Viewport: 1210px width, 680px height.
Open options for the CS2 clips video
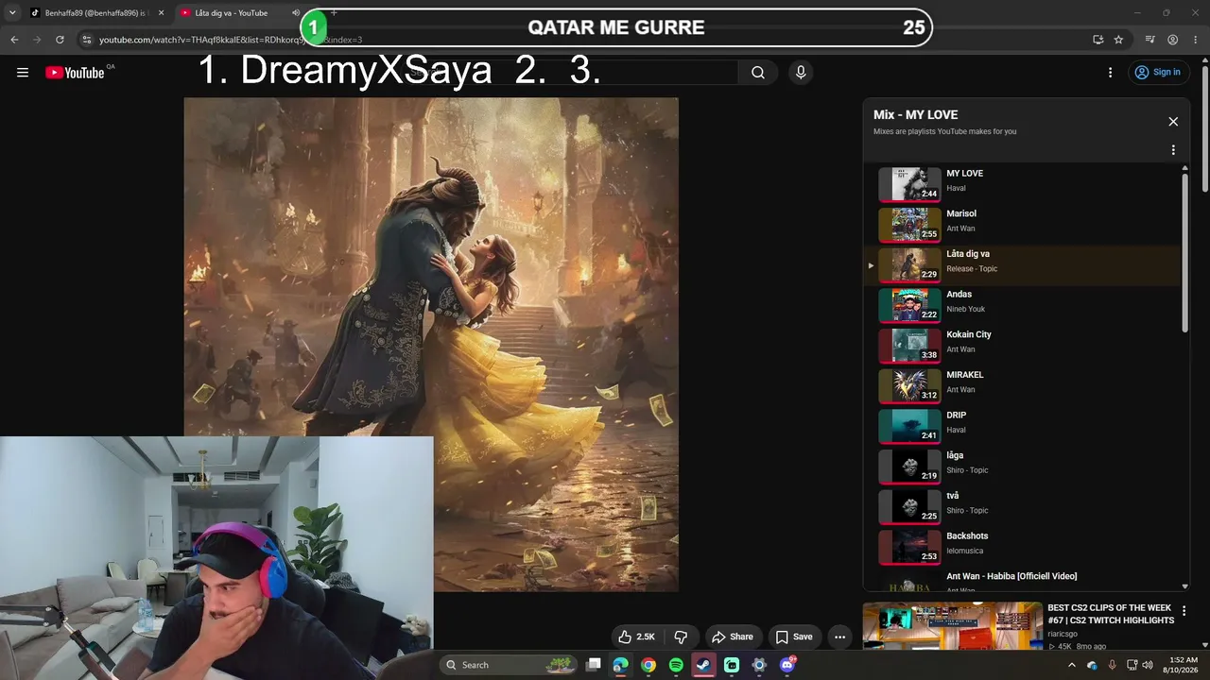click(x=1184, y=611)
